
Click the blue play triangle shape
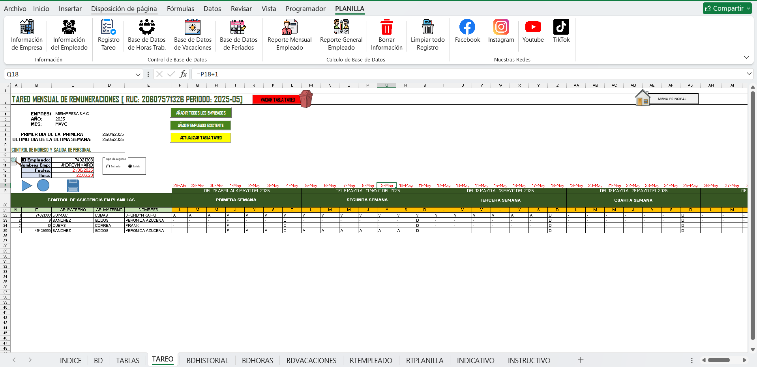[x=26, y=185]
